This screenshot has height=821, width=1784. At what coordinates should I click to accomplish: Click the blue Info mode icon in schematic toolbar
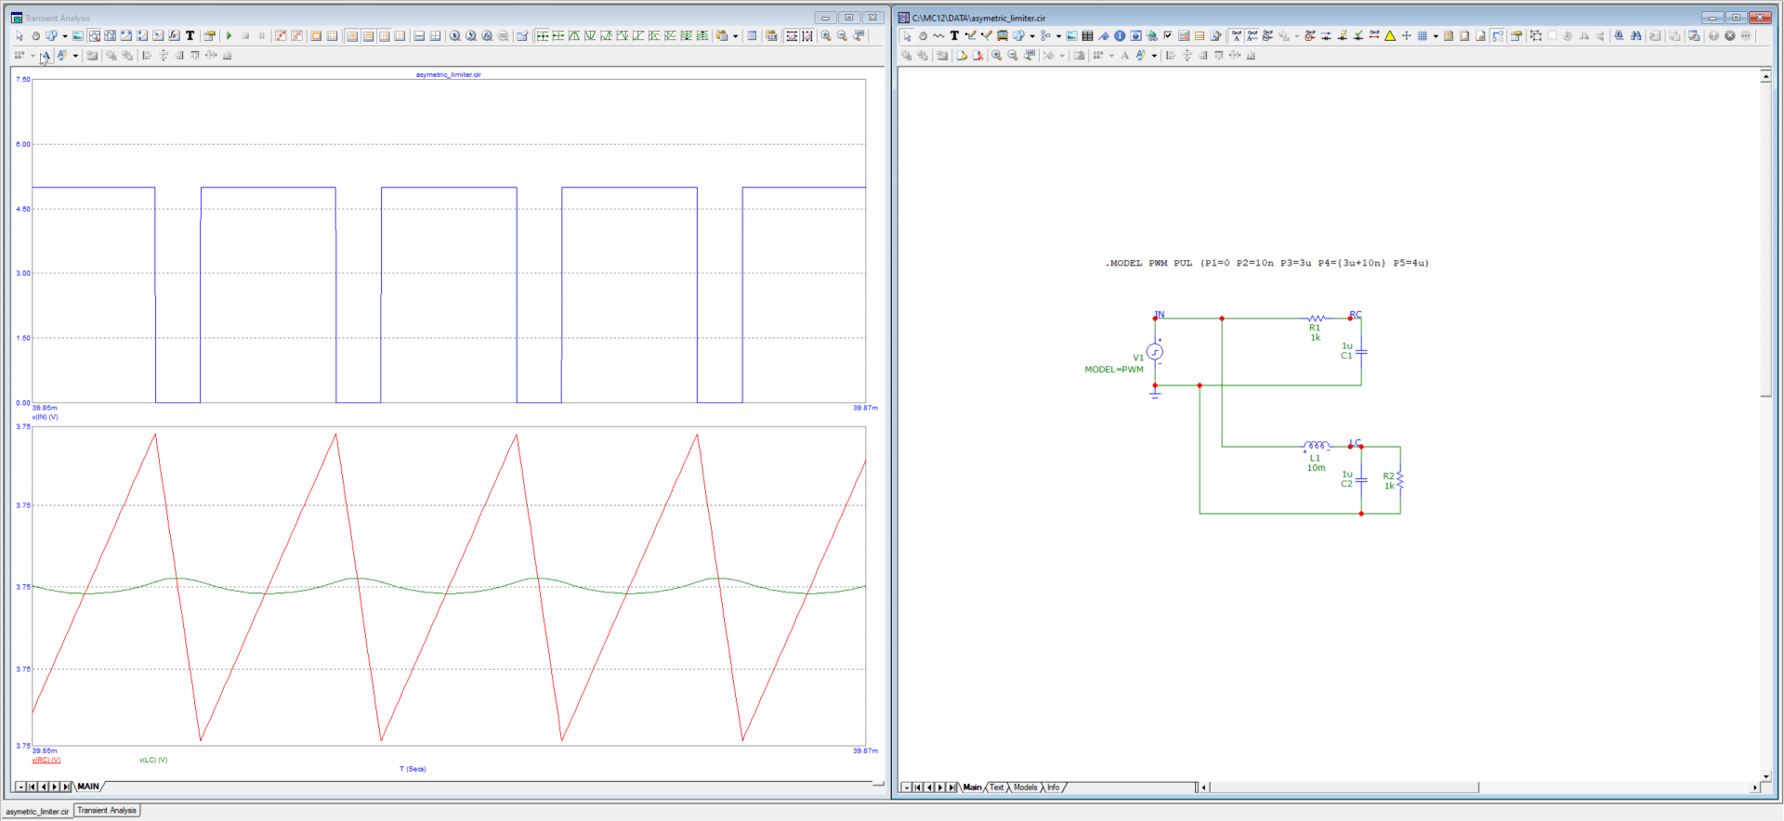coord(1120,36)
